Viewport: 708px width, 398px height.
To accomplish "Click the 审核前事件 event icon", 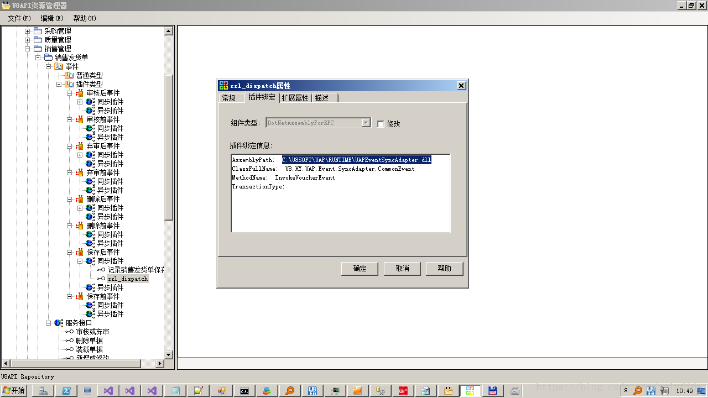I will tap(80, 119).
